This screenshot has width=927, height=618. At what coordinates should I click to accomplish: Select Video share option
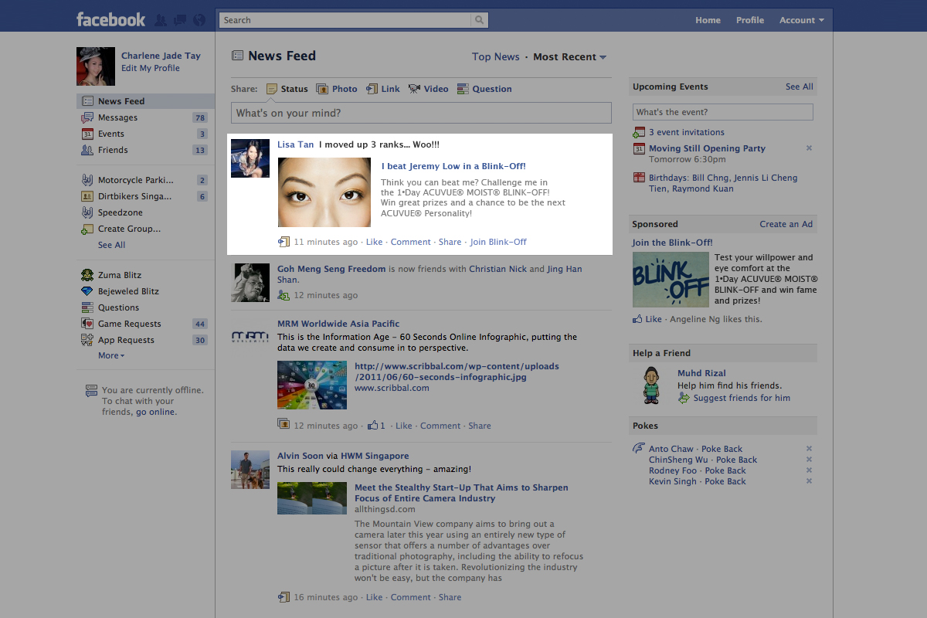428,89
